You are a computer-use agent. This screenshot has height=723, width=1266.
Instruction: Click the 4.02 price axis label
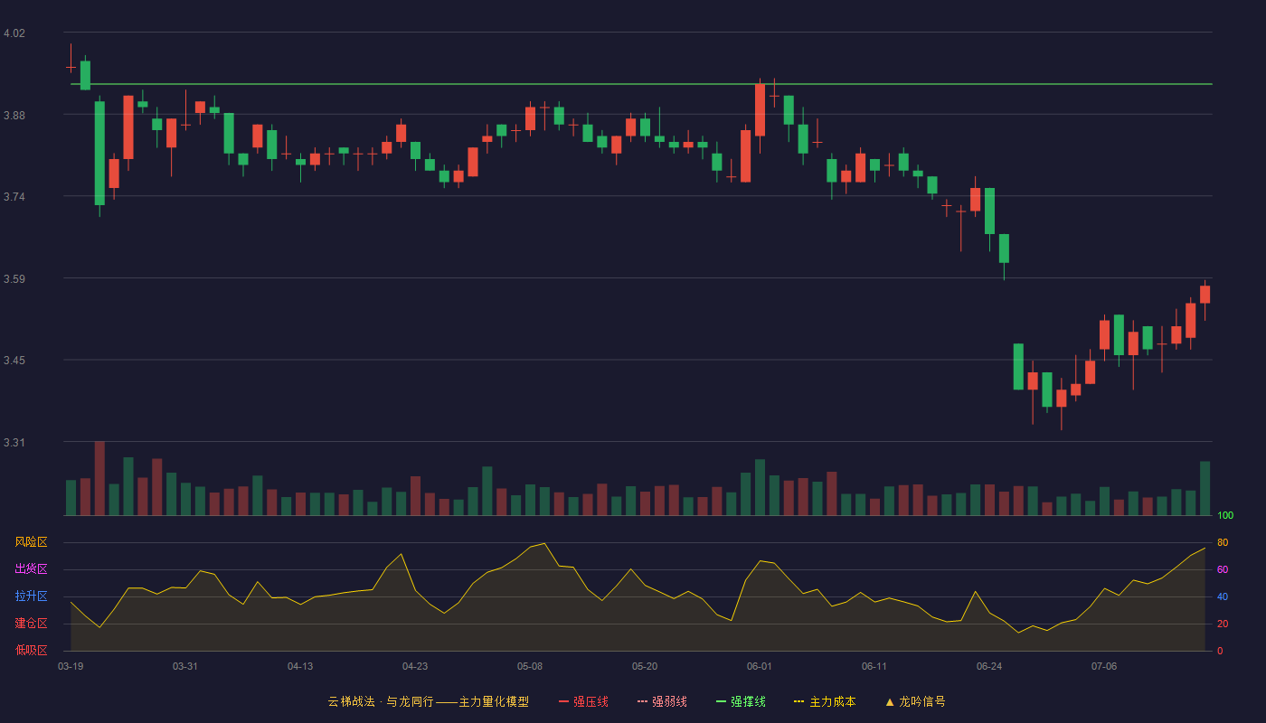click(14, 33)
